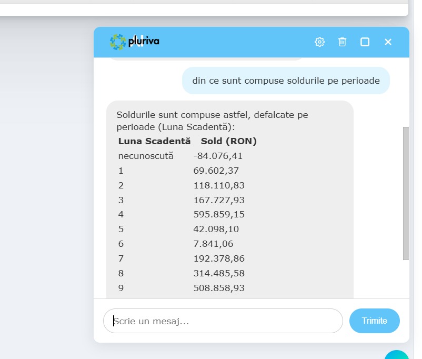The width and height of the screenshot is (422, 359).
Task: Click the 7.841,06 balance in row 6
Action: point(213,244)
